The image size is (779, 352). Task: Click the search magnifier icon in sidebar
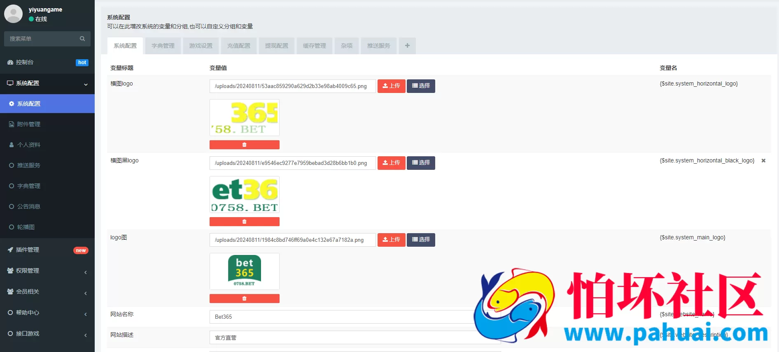(x=82, y=39)
